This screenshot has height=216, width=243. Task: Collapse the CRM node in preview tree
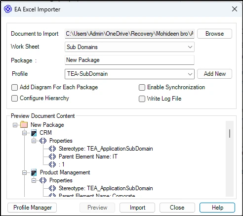pos(24,133)
